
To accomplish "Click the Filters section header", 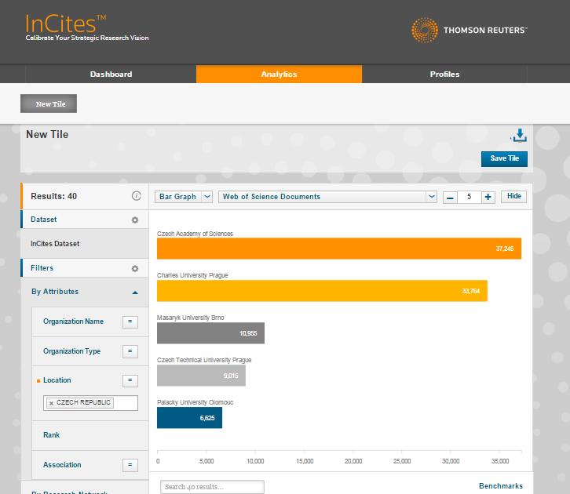I will (x=85, y=268).
